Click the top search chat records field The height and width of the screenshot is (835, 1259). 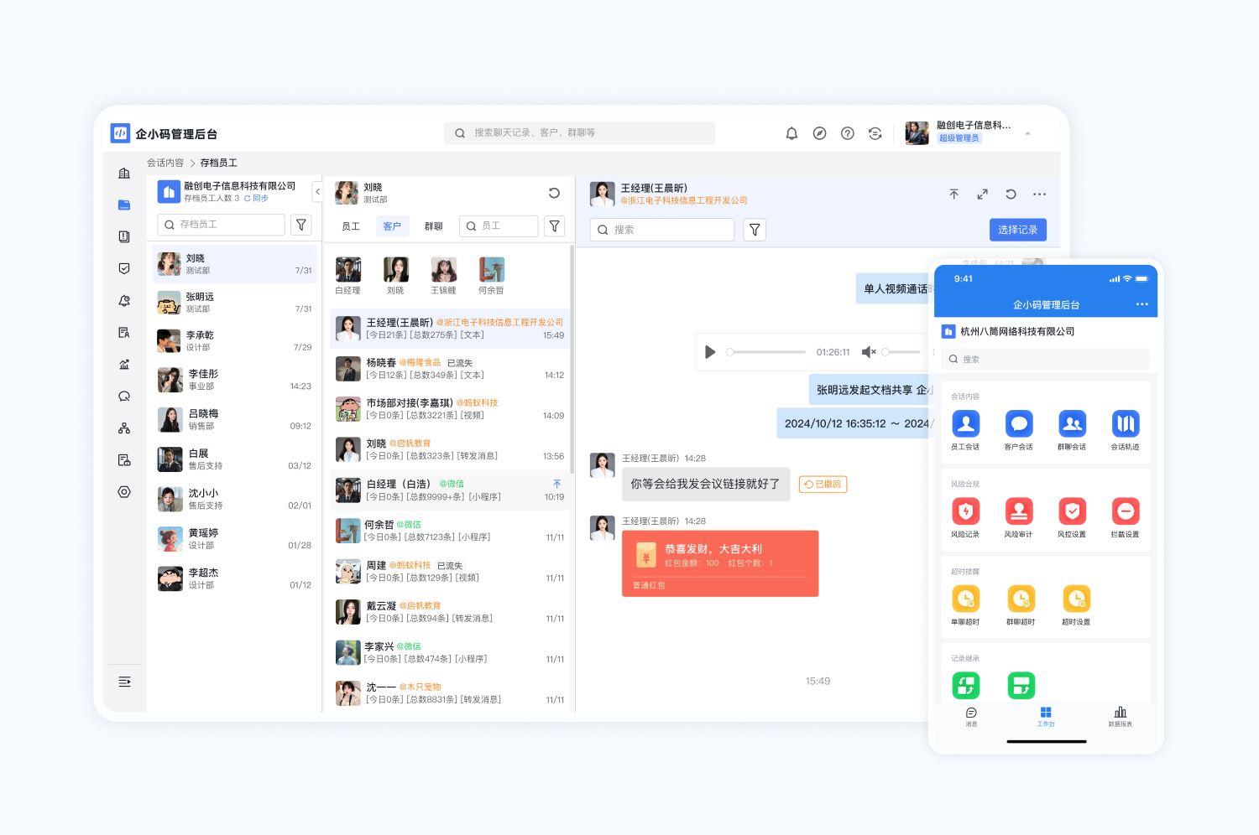(x=579, y=133)
